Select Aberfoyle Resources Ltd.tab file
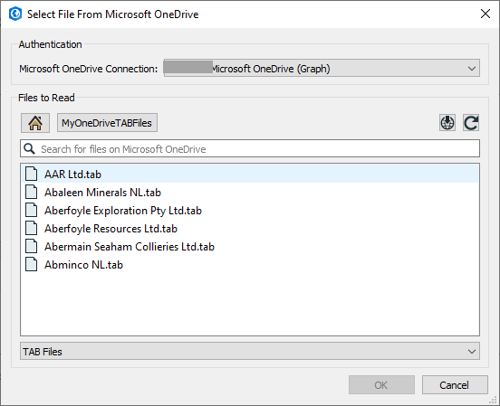 (111, 229)
